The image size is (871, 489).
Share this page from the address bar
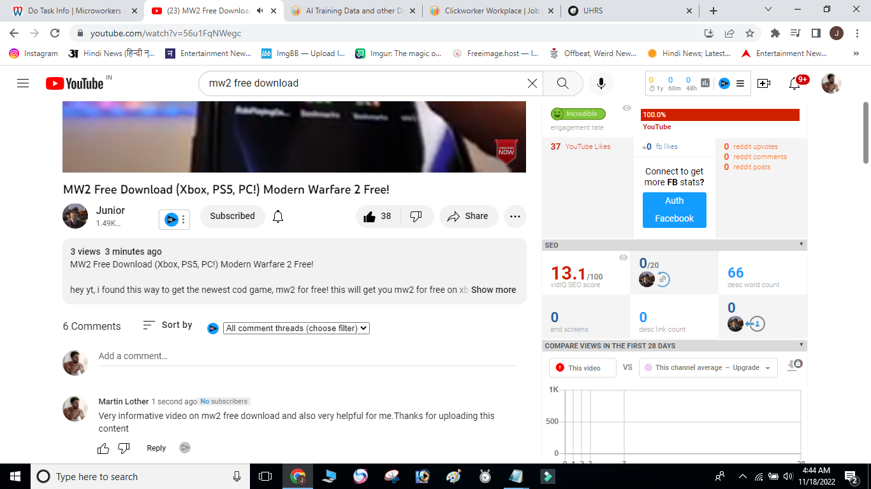[x=729, y=33]
